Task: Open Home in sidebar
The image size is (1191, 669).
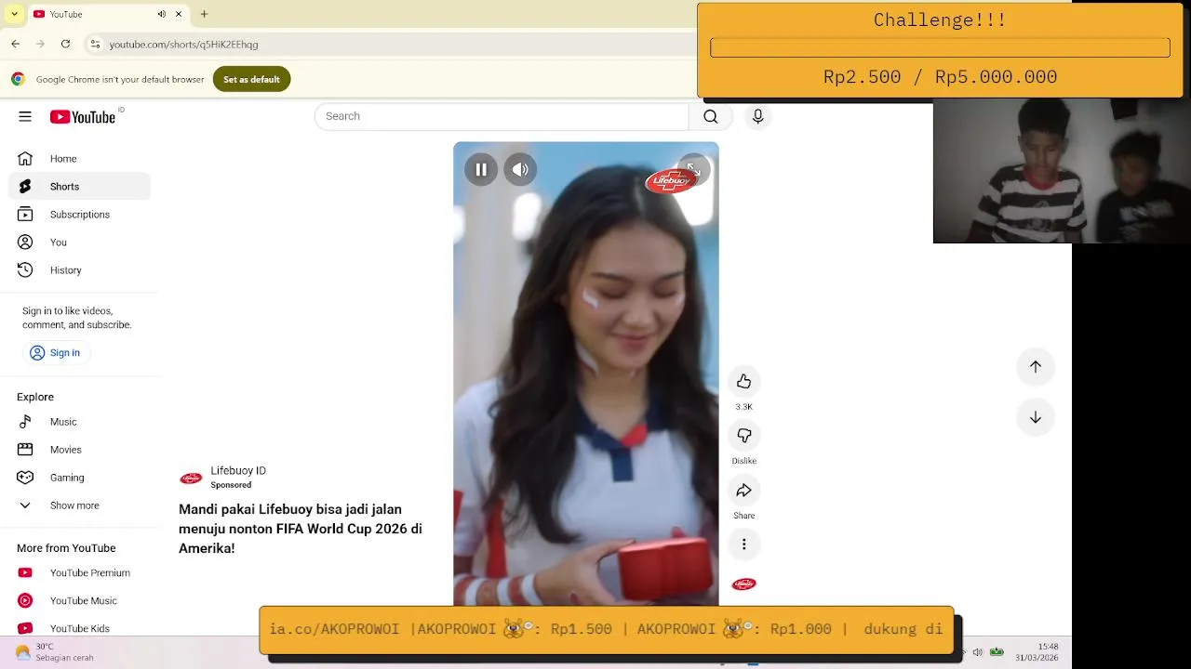Action: [x=79, y=159]
